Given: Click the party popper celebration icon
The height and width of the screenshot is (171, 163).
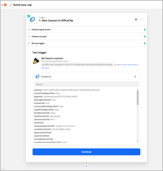Looking at the screenshot, I should [x=36, y=61].
